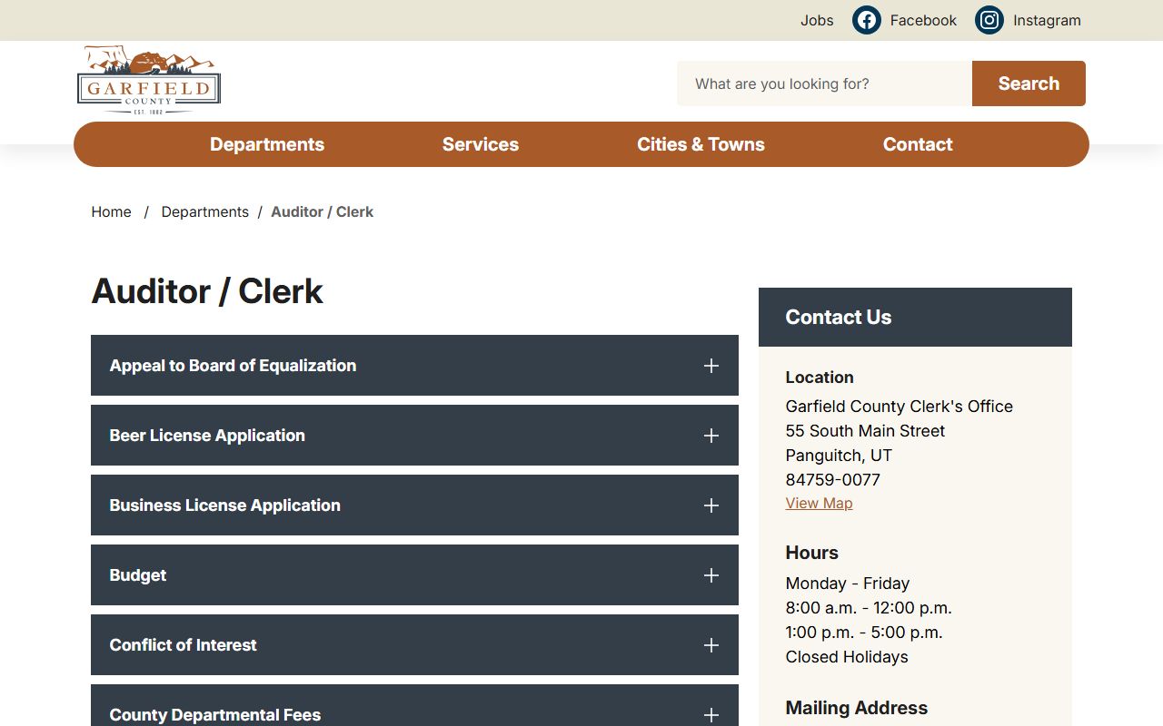Click plus icon on Business License row
1163x726 pixels.
[711, 505]
